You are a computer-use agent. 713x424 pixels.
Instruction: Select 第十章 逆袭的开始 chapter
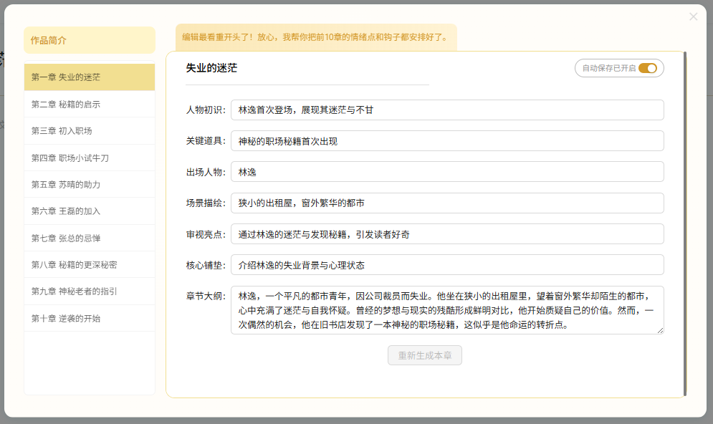pyautogui.click(x=90, y=318)
